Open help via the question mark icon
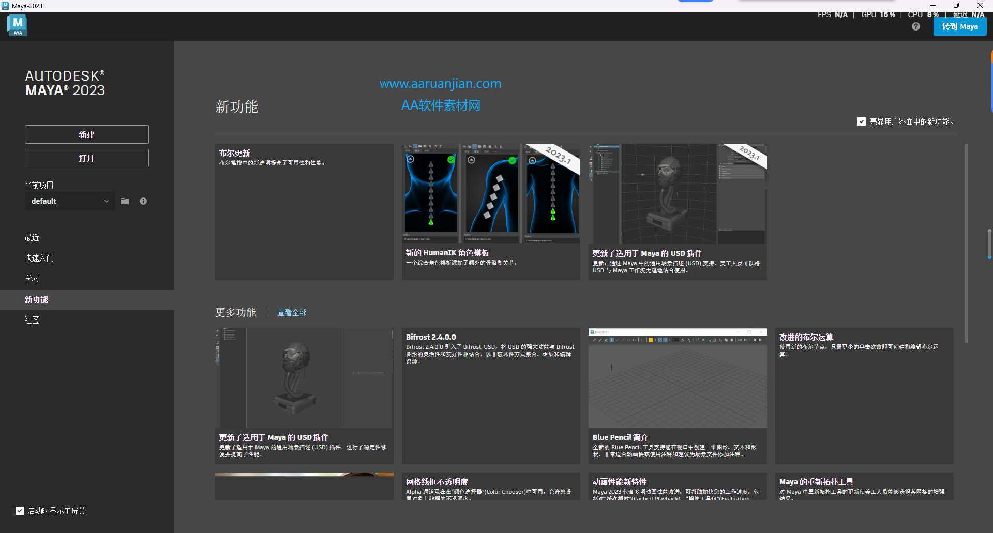The height and width of the screenshot is (533, 993). click(915, 26)
